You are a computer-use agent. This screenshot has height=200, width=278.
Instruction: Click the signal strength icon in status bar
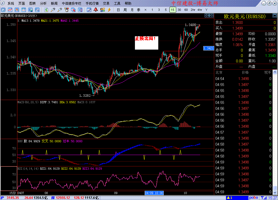(264, 198)
